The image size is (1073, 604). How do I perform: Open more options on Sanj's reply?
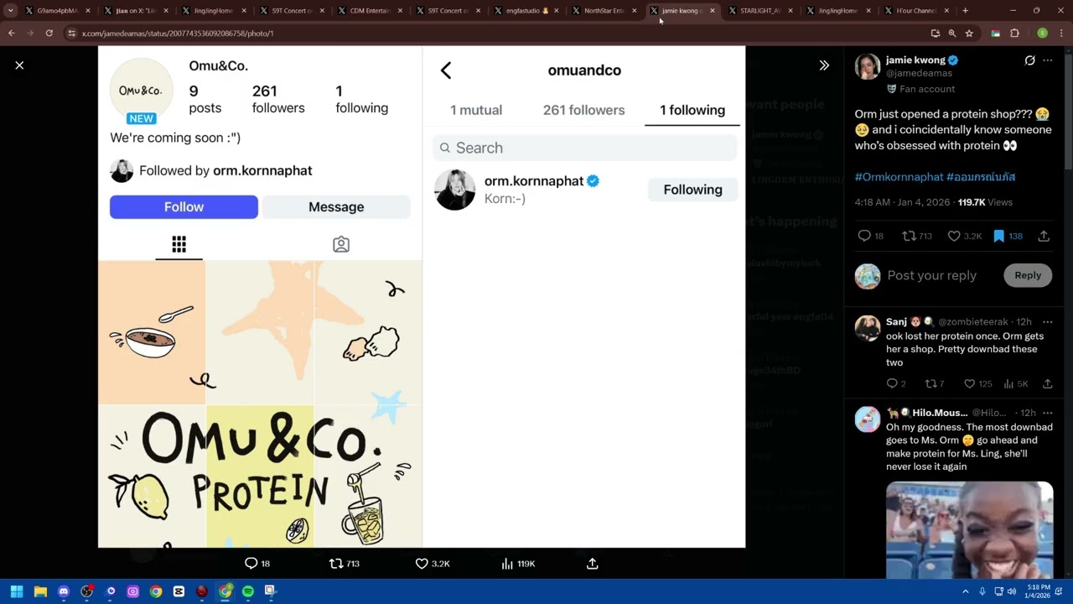point(1047,322)
